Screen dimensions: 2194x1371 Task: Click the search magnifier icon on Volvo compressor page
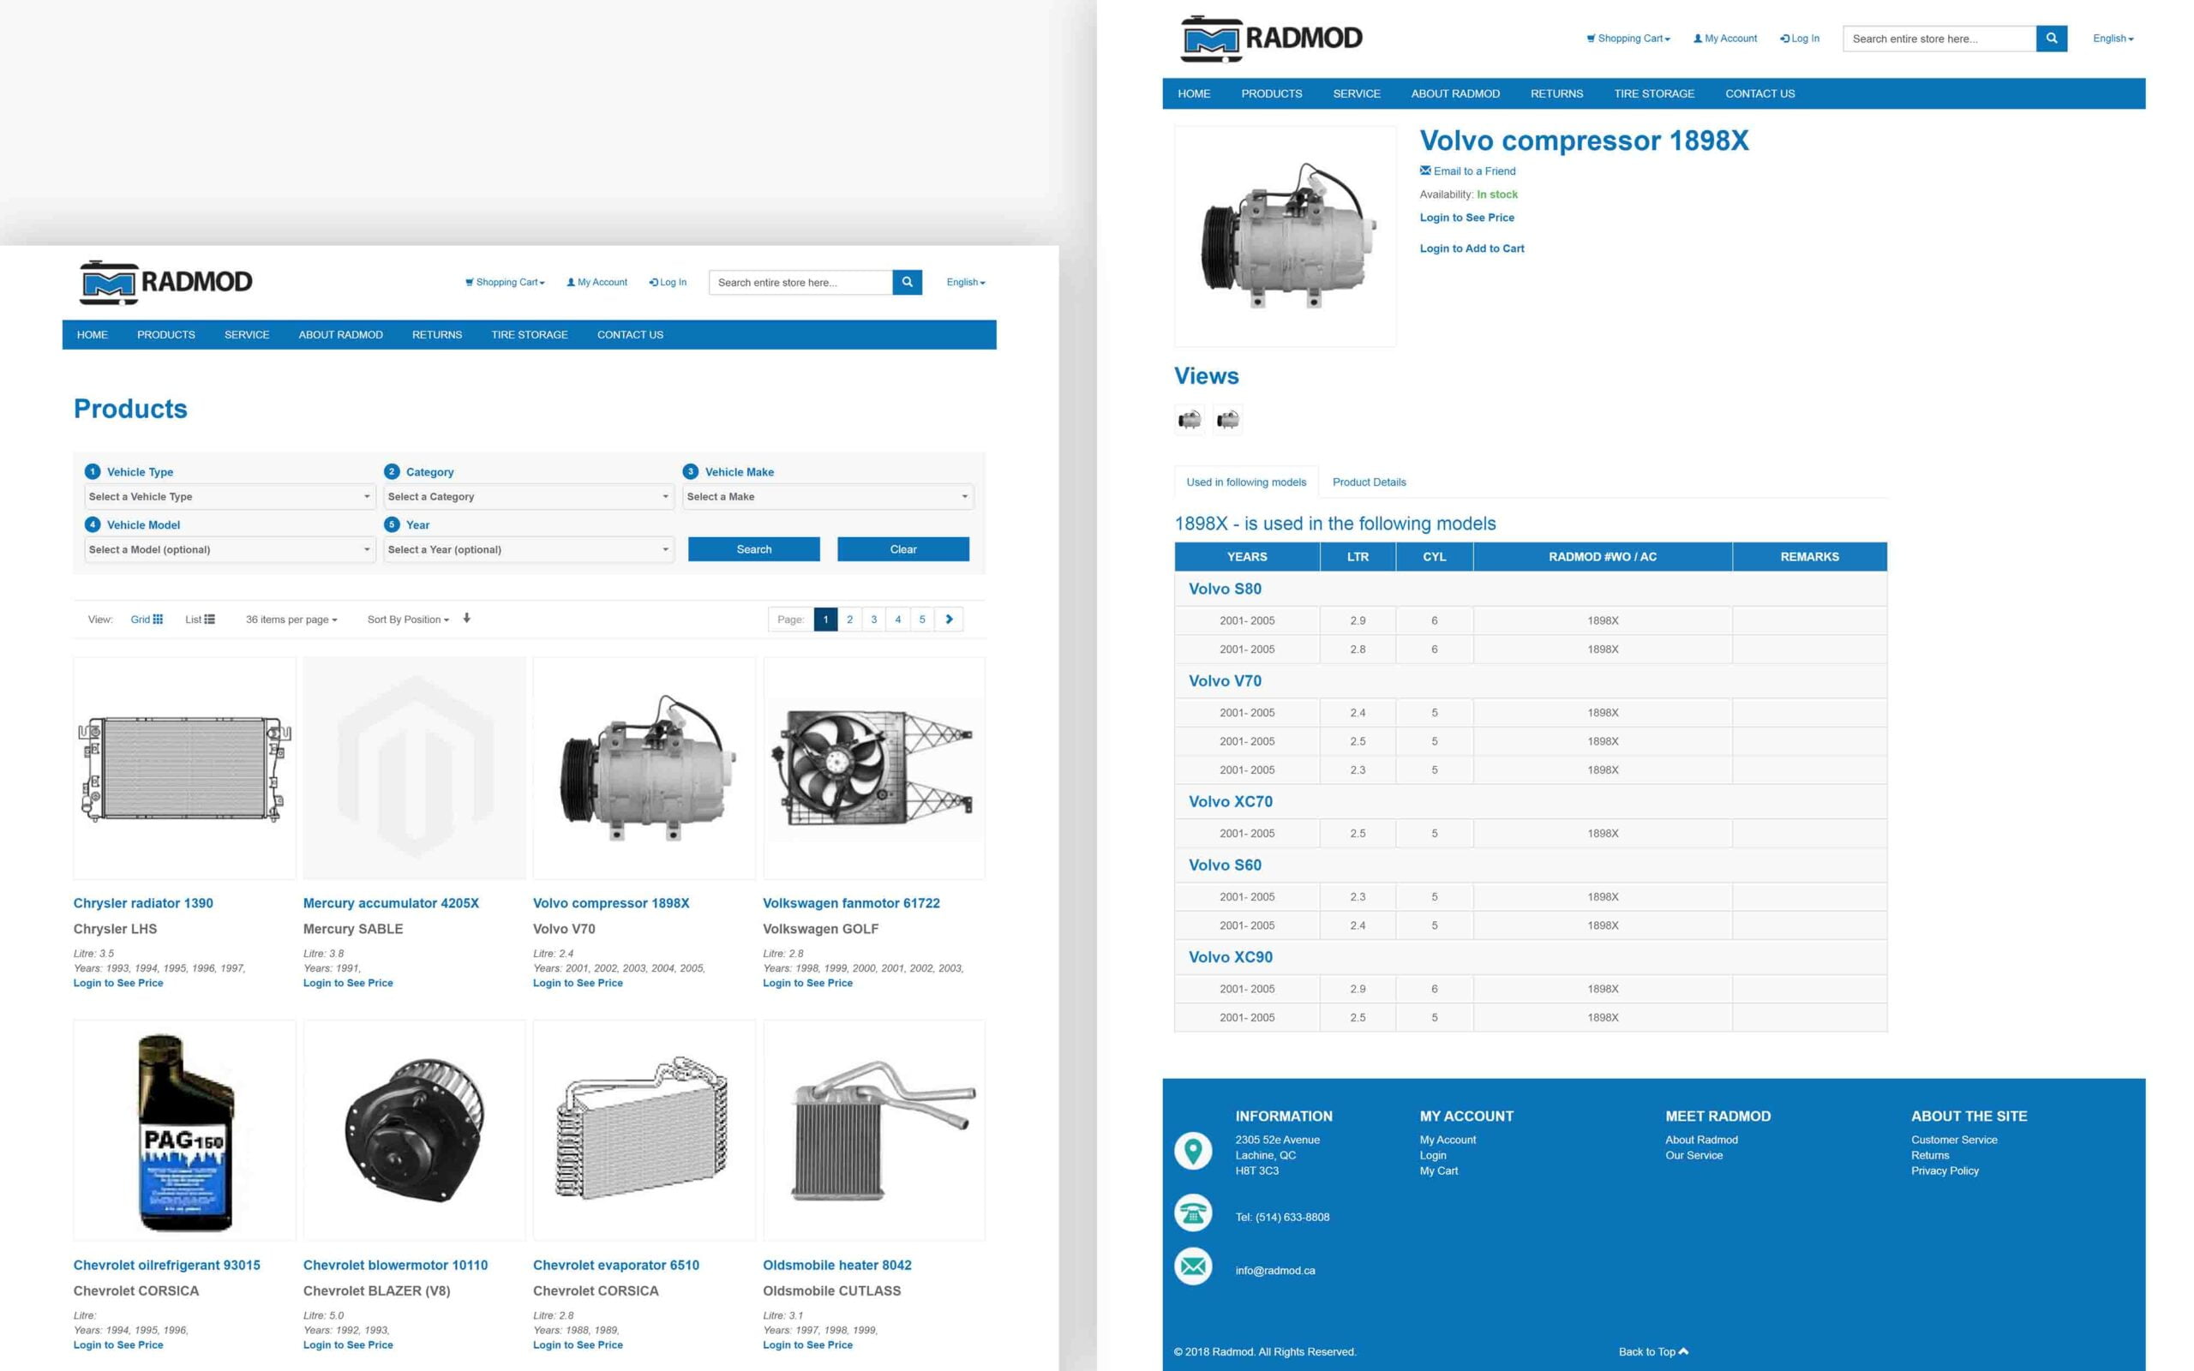pyautogui.click(x=2051, y=38)
